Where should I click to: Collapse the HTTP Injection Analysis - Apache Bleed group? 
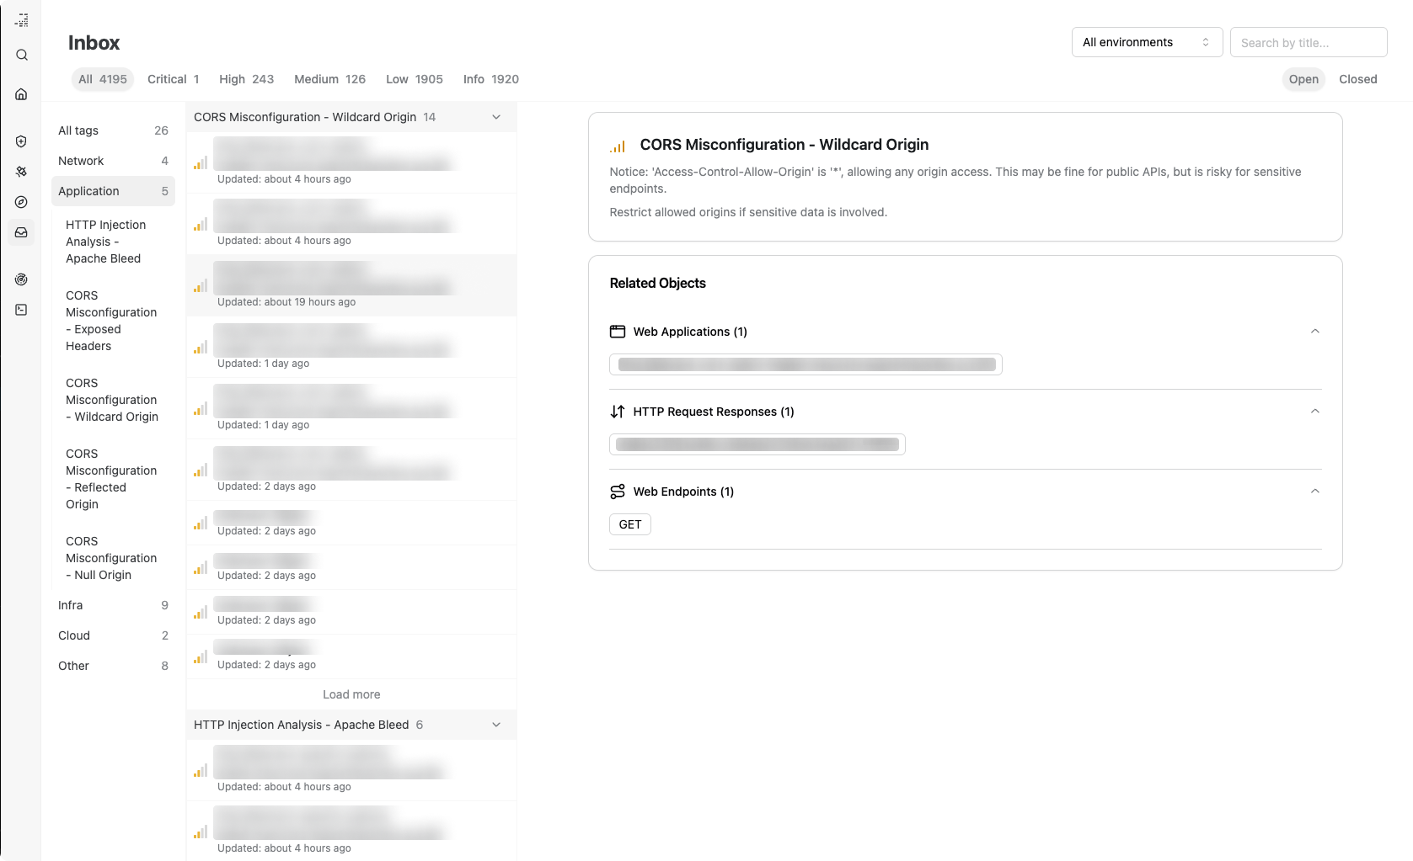pyautogui.click(x=496, y=725)
